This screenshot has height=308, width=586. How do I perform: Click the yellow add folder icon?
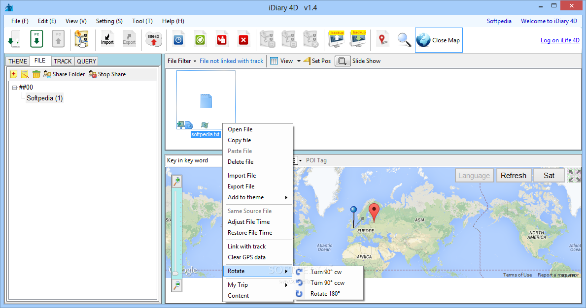[13, 74]
